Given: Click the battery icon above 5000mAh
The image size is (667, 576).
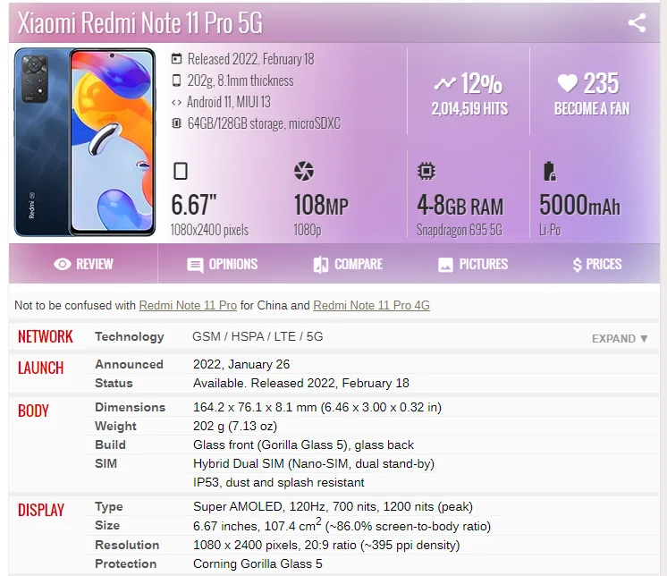Looking at the screenshot, I should click(x=550, y=171).
